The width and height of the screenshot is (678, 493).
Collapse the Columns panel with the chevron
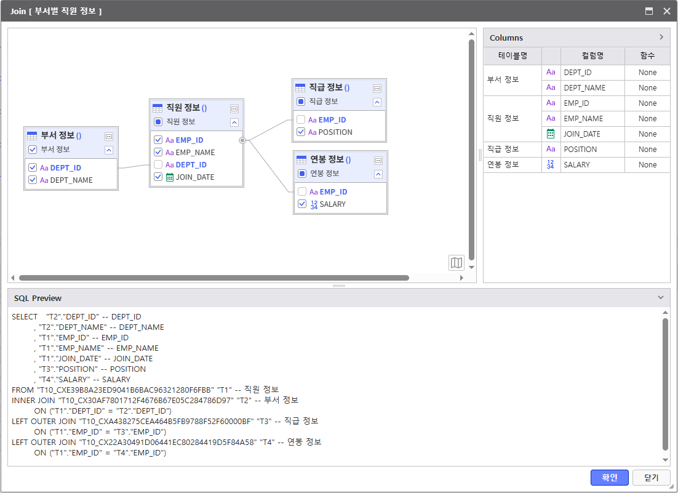661,38
